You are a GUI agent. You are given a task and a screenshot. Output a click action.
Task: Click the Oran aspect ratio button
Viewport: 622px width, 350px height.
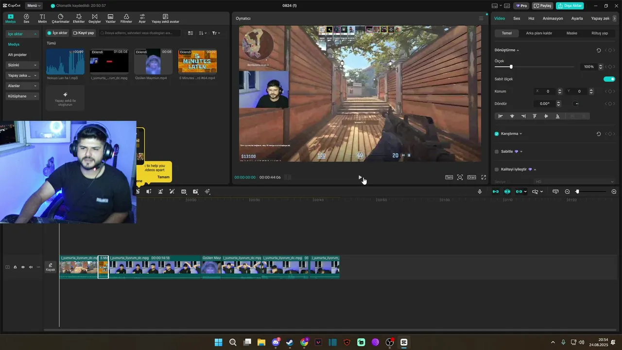(x=471, y=177)
